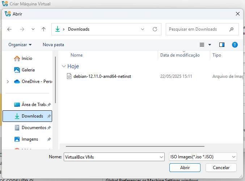Go up one folder level

(43, 29)
